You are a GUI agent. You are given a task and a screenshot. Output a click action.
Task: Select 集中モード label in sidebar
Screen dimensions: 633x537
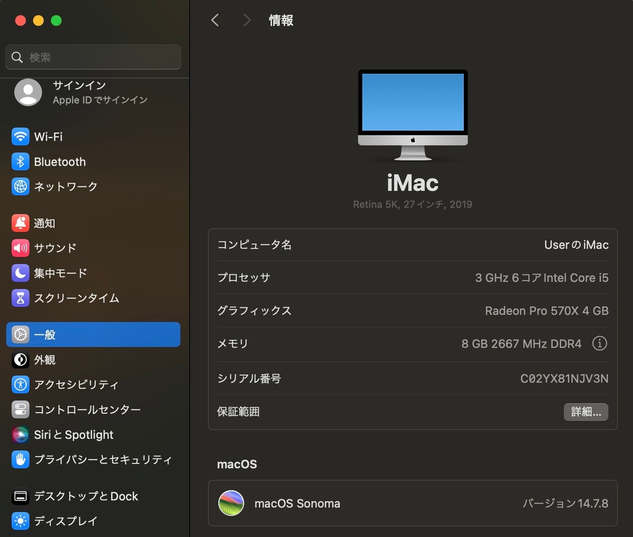pyautogui.click(x=60, y=273)
